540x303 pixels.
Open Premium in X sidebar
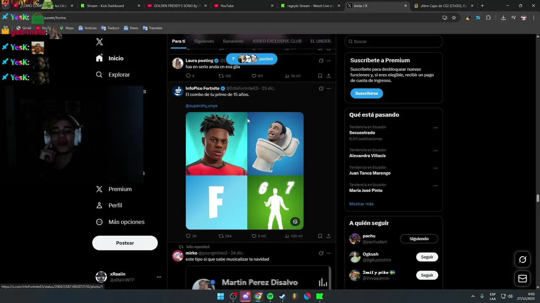(x=114, y=189)
